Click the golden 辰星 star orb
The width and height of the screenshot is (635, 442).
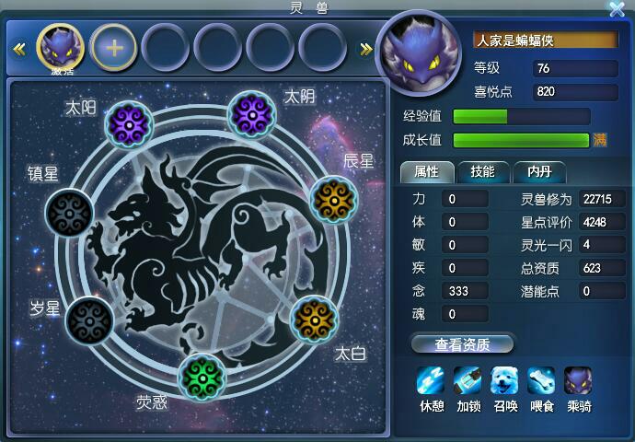point(334,200)
